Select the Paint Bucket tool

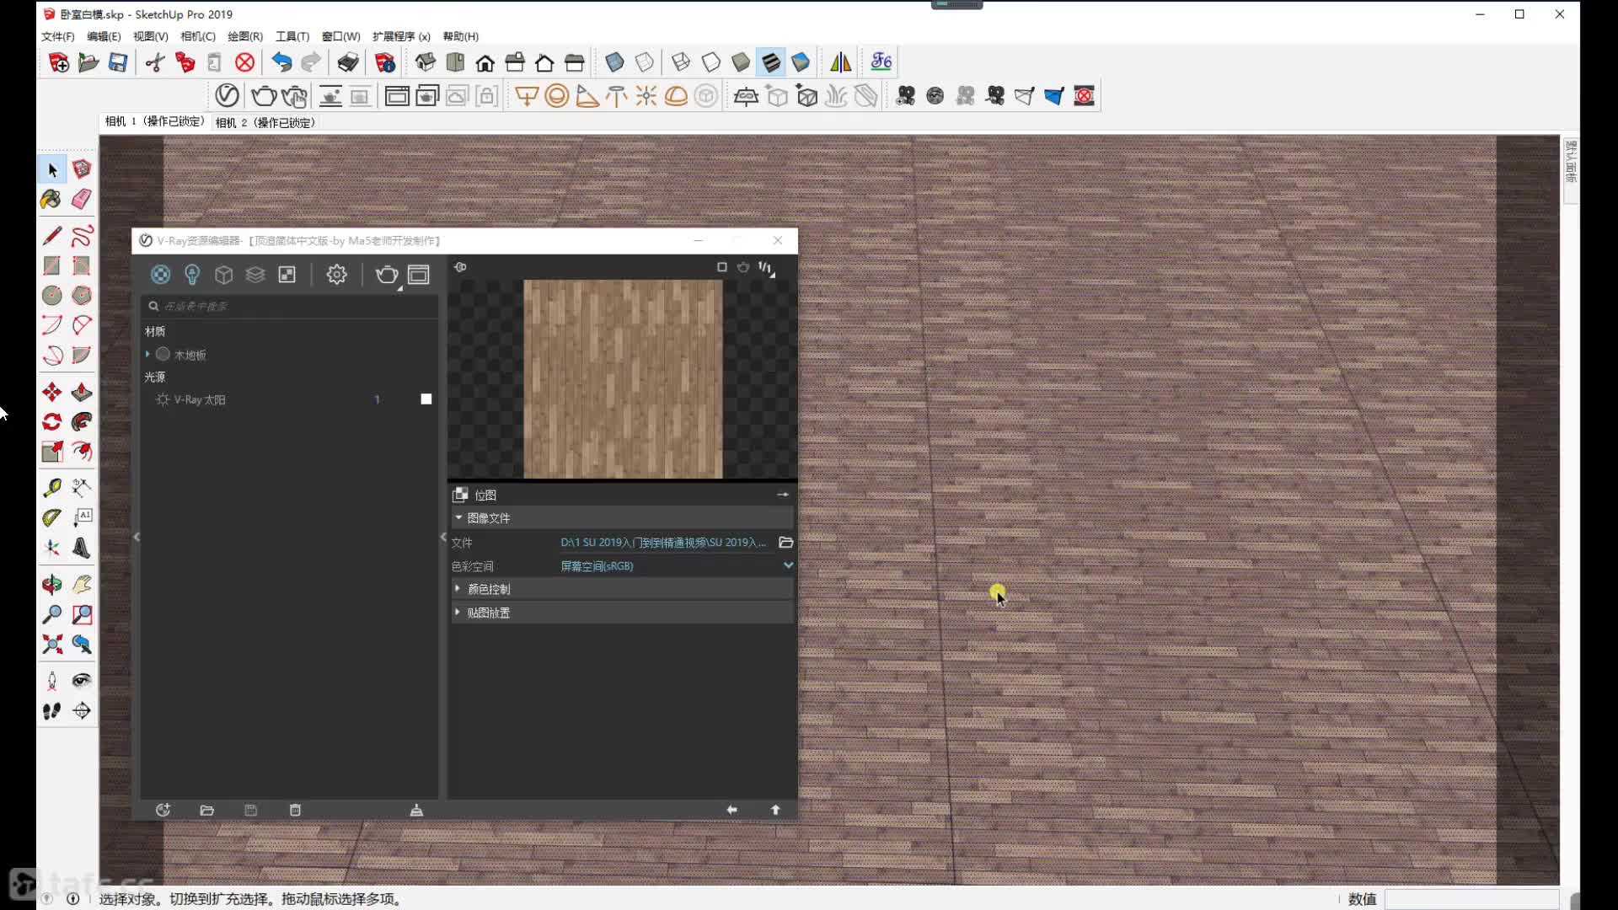click(51, 200)
